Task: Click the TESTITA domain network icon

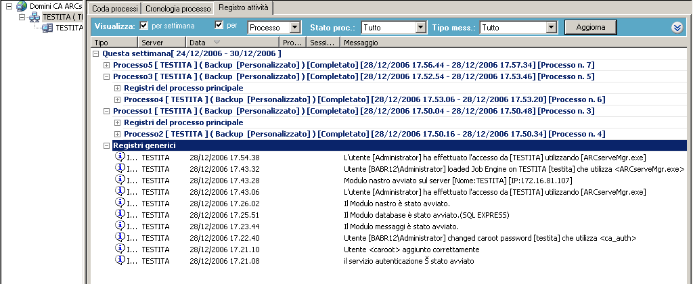Action: pyautogui.click(x=35, y=17)
